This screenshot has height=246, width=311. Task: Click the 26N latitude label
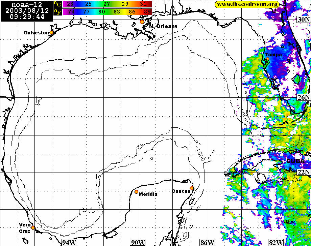pos(304,97)
